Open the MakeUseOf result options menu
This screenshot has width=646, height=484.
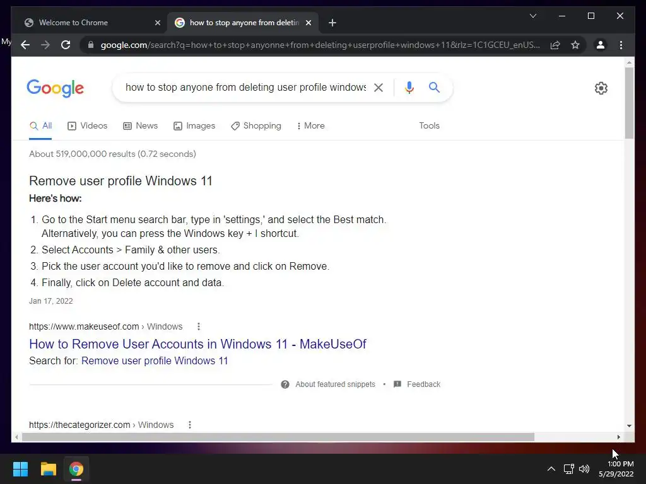[199, 326]
